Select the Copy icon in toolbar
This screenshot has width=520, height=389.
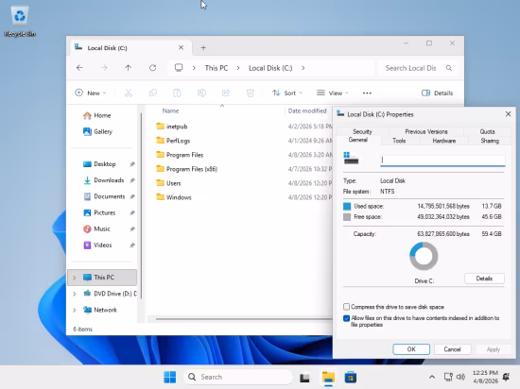point(153,93)
